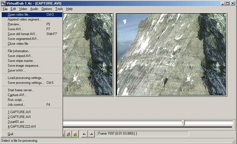Choose Open video file from File menu
The image size is (237, 144).
coord(19,15)
